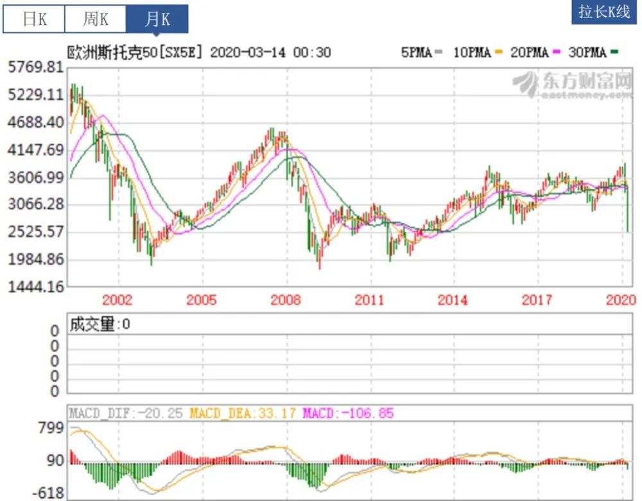This screenshot has width=642, height=501.
Task: Click the chart title 欧洲斯托克50[SX5E]
Action: coord(135,53)
